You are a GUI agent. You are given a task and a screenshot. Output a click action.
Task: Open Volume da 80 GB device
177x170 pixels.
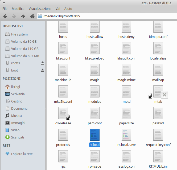24,42
